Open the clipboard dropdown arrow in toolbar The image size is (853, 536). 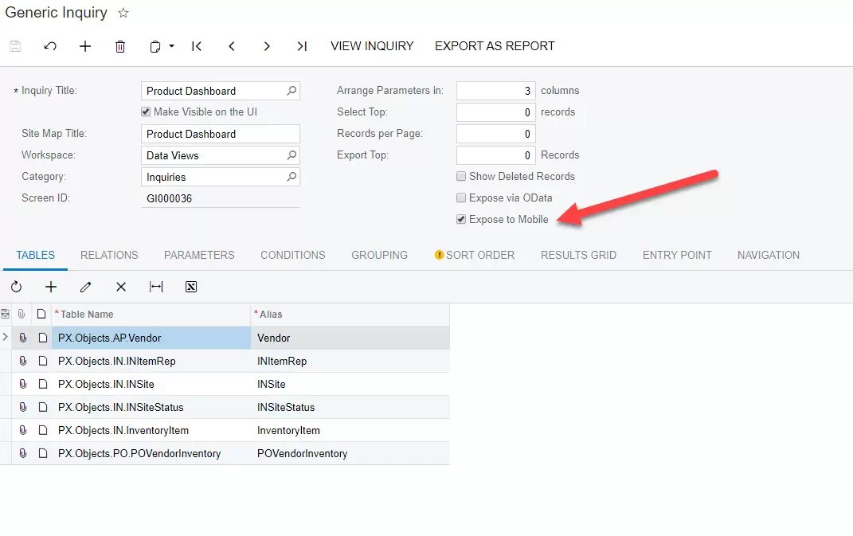pyautogui.click(x=171, y=46)
